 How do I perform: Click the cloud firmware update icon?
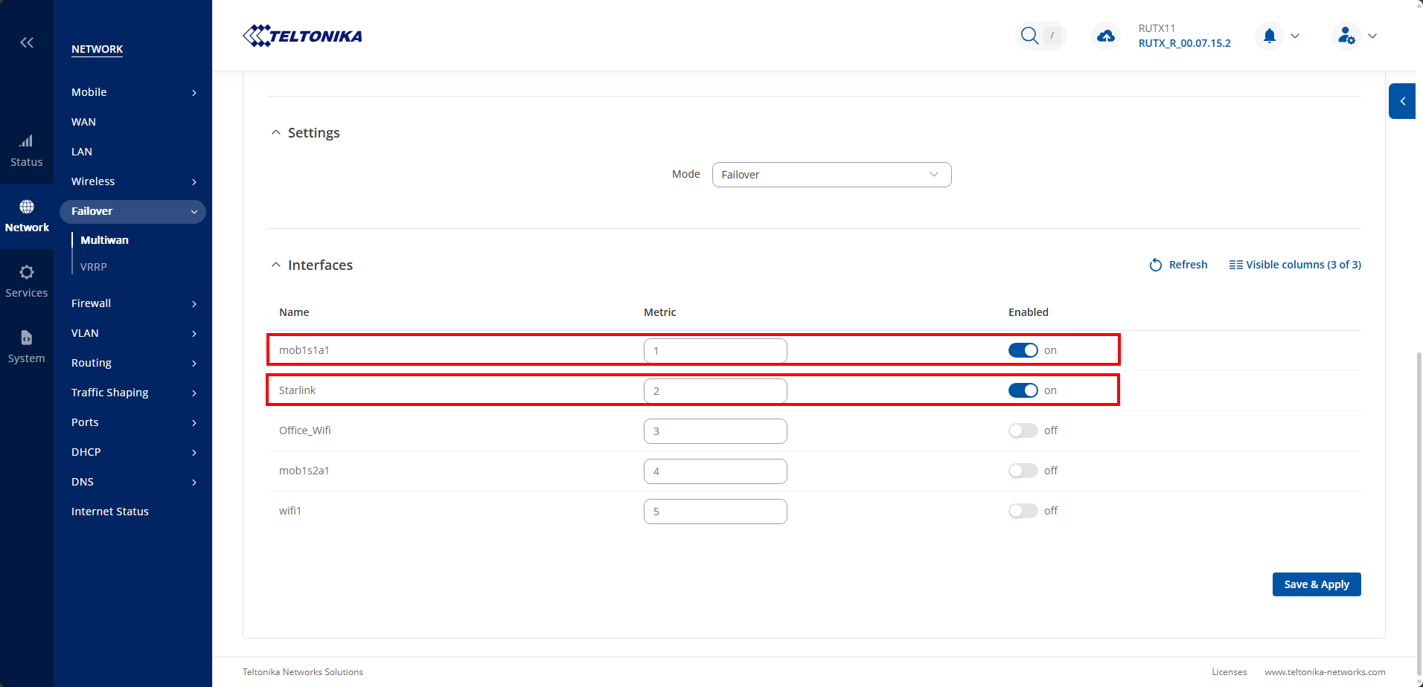pyautogui.click(x=1106, y=36)
